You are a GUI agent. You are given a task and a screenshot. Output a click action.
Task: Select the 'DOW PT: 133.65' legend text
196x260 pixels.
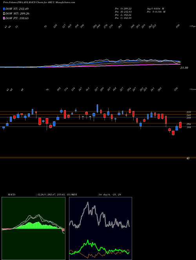click(17, 18)
